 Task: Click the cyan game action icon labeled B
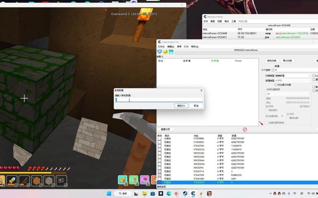click(123, 180)
